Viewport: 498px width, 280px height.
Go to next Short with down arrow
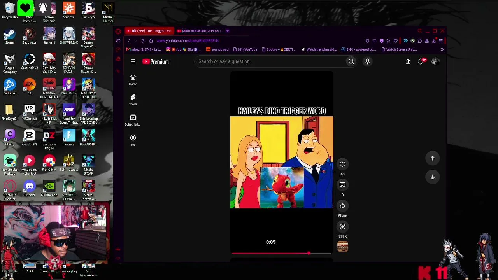[x=432, y=177]
